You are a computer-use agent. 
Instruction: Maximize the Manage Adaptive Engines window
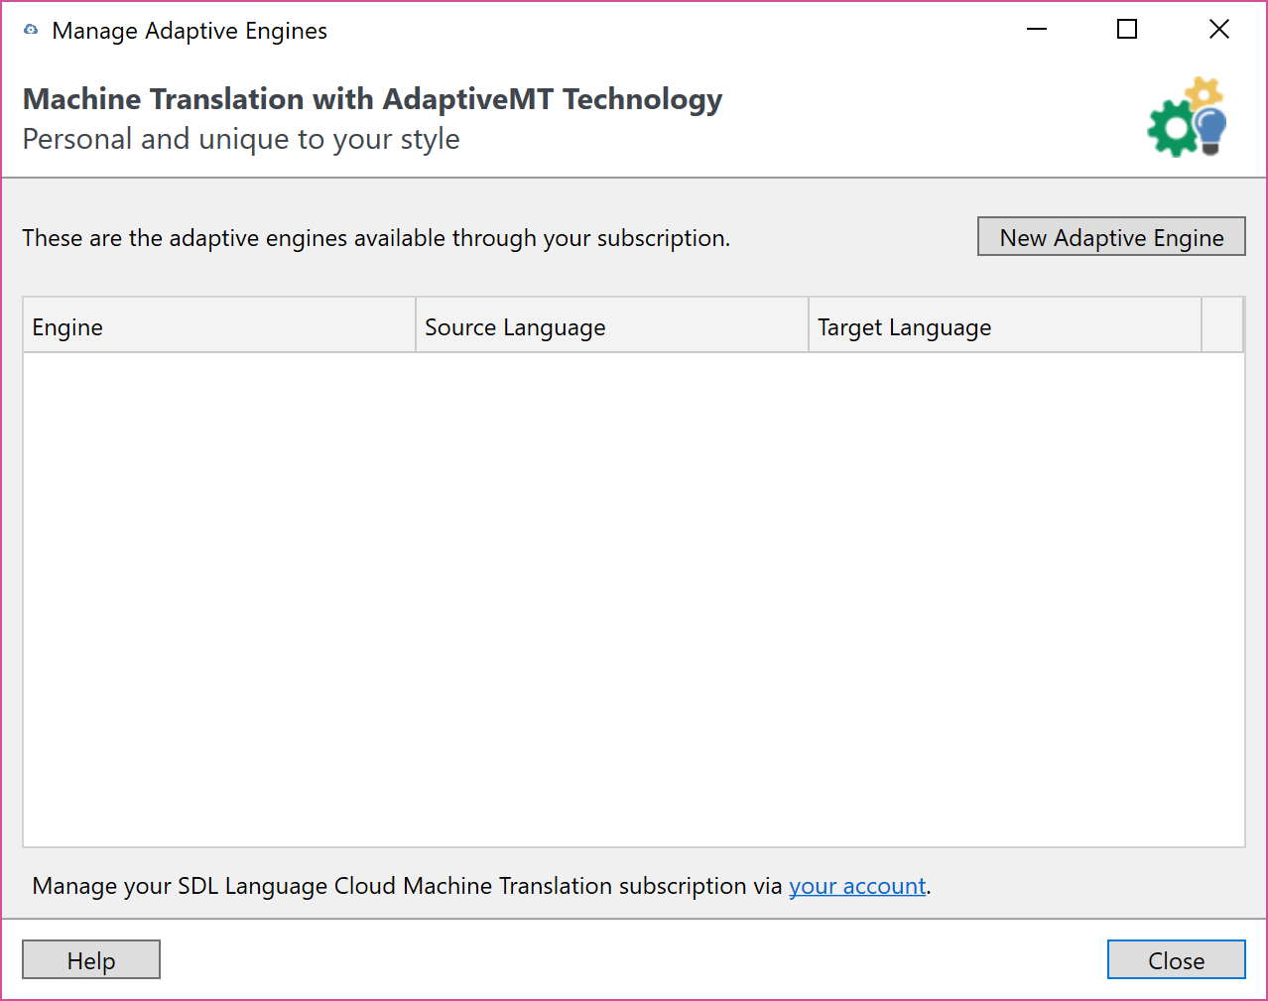tap(1127, 30)
